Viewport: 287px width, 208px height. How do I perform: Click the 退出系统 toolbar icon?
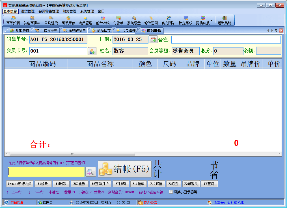point(224,20)
